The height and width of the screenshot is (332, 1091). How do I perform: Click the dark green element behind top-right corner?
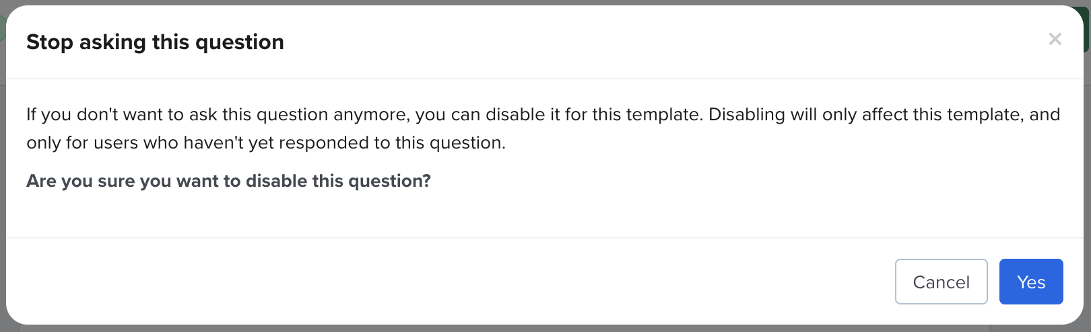pyautogui.click(x=1087, y=30)
